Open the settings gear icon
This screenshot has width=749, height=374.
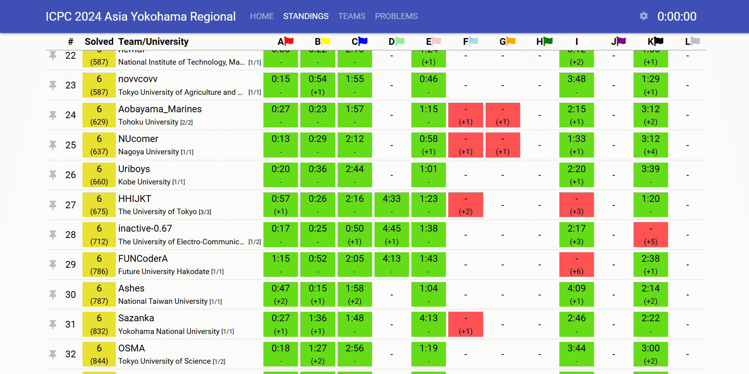[x=643, y=16]
